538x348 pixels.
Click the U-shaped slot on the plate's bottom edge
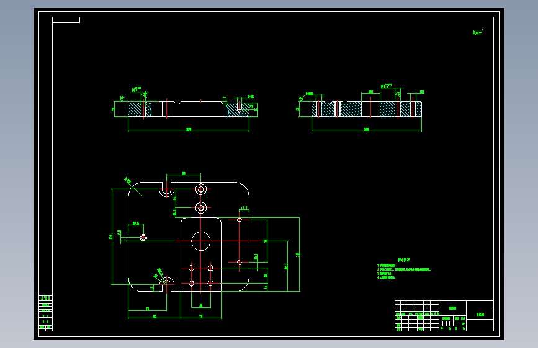(x=166, y=284)
